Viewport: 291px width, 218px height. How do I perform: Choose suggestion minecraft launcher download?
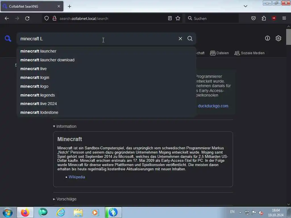coord(106,60)
